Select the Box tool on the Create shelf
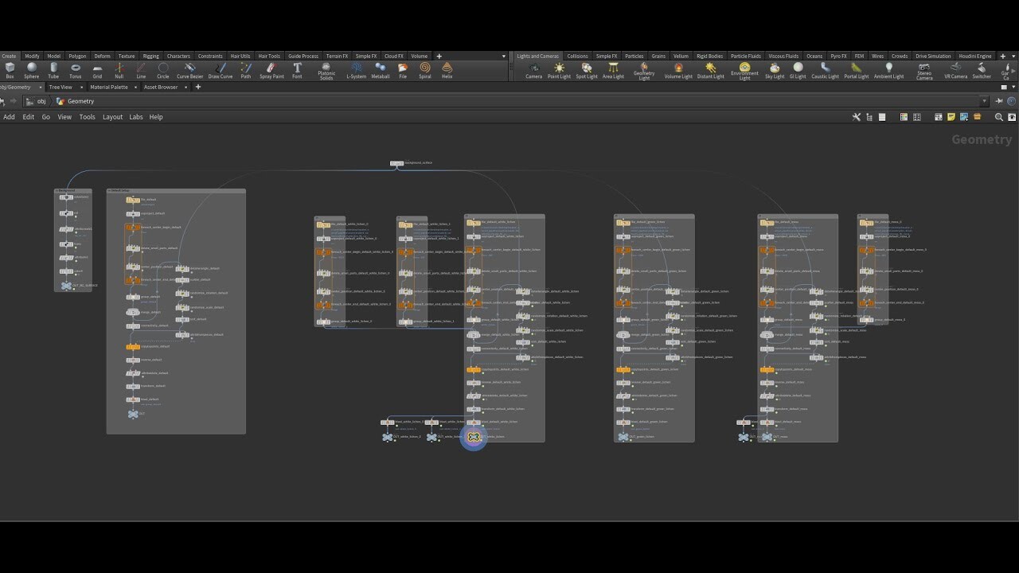The image size is (1019, 573). (x=9, y=69)
